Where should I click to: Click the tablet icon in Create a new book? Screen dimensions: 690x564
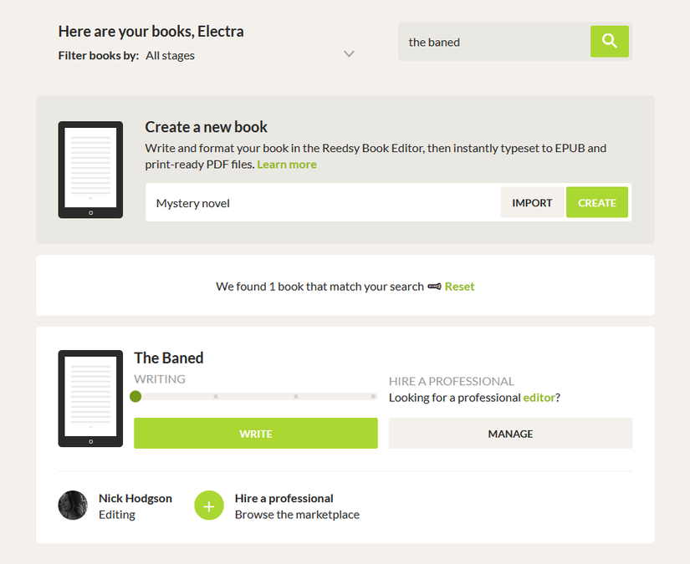pyautogui.click(x=90, y=170)
